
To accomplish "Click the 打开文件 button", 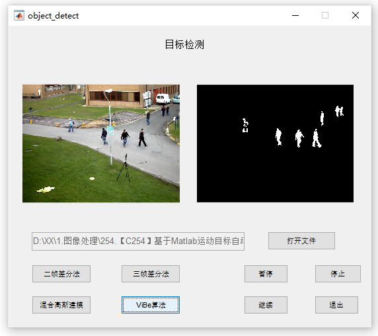I will 301,241.
